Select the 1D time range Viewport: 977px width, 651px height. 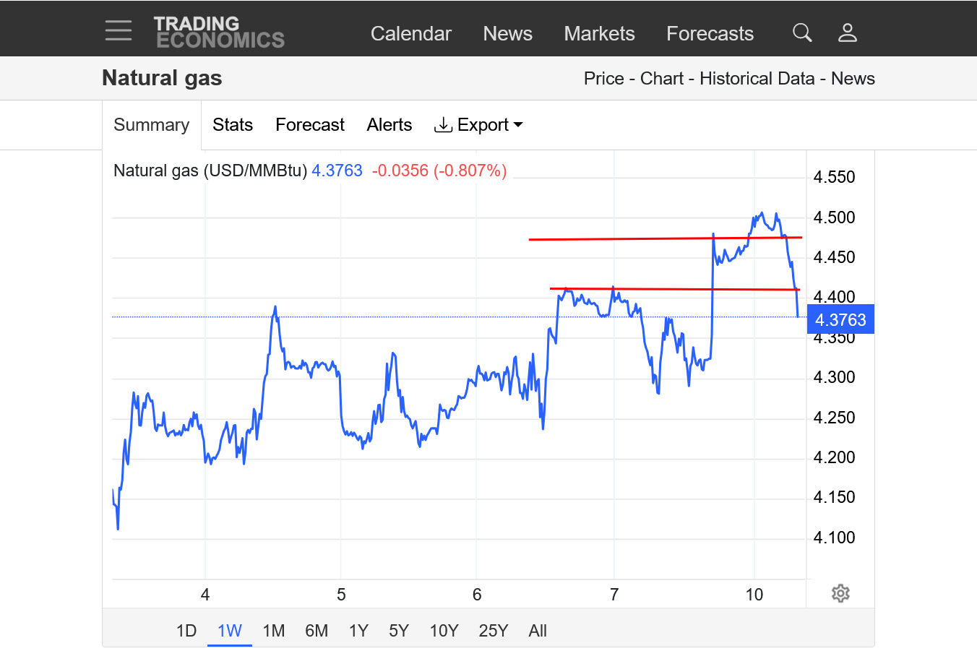pyautogui.click(x=186, y=631)
